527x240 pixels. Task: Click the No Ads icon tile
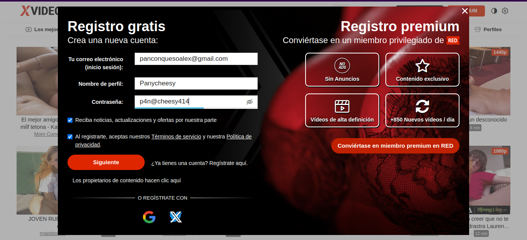[x=342, y=66]
